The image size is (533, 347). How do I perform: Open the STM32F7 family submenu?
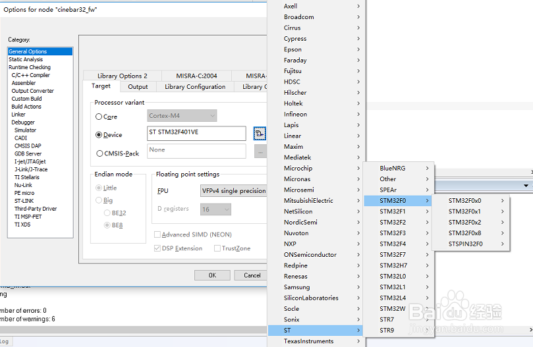coord(399,255)
